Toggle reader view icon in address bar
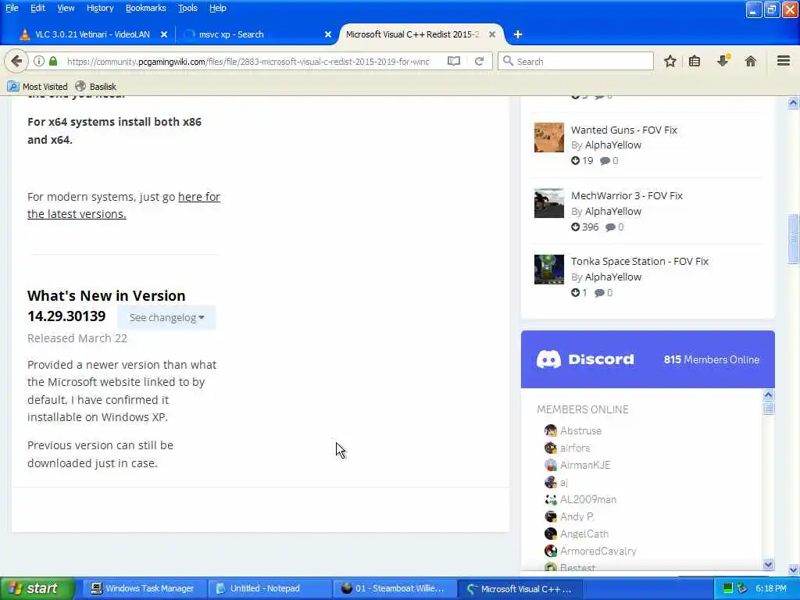Image resolution: width=800 pixels, height=600 pixels. coord(454,61)
